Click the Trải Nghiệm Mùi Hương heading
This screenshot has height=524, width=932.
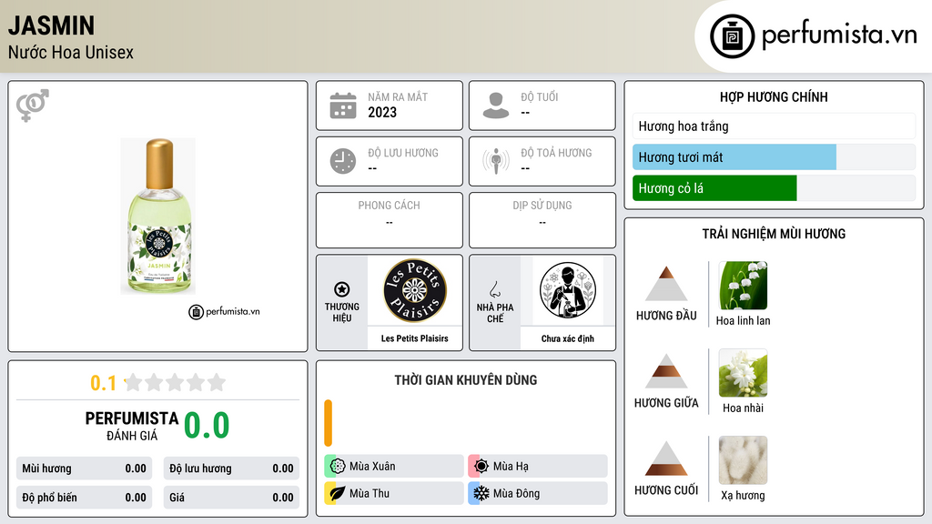(774, 234)
